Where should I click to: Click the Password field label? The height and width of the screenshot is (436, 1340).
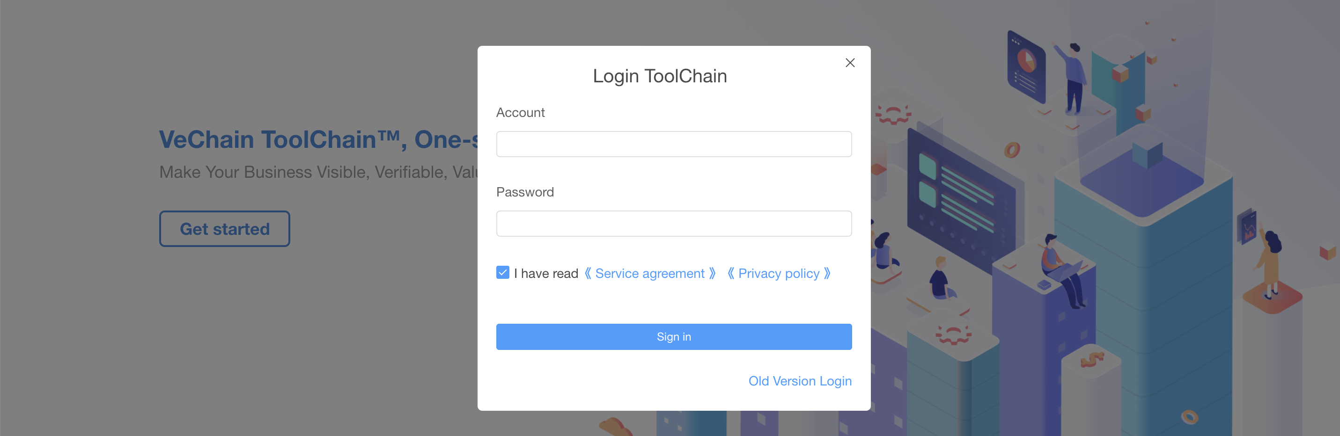[x=525, y=192]
